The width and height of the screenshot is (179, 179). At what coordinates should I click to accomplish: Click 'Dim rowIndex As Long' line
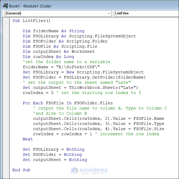tap(48, 57)
